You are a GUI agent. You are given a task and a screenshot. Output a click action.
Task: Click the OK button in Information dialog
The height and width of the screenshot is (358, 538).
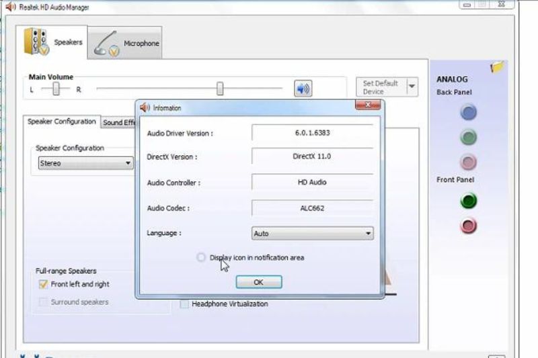[x=259, y=282]
